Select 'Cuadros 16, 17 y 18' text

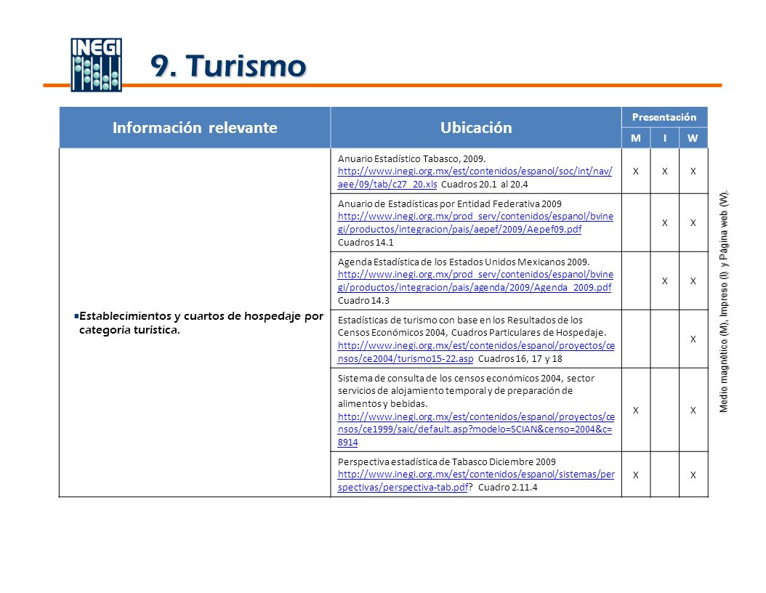pos(520,358)
